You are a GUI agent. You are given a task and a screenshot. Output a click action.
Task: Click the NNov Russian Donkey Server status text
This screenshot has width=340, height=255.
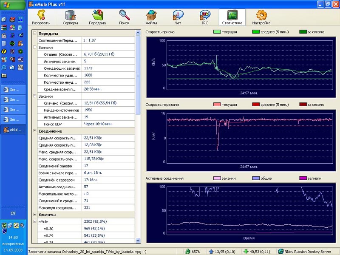[x=308, y=252]
